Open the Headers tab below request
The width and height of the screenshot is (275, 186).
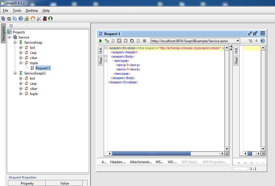tap(118, 162)
